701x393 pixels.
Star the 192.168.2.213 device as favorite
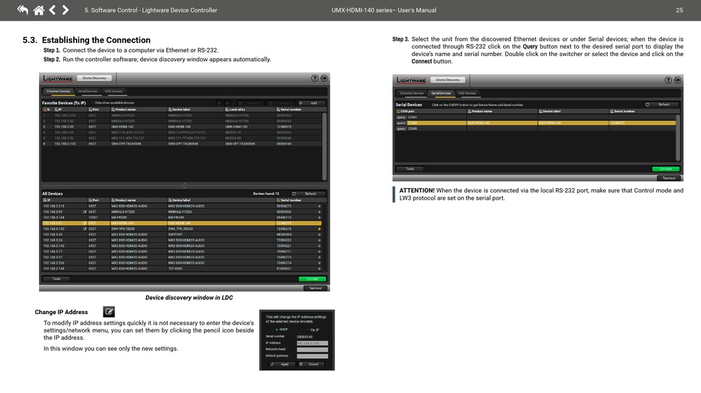(320, 206)
